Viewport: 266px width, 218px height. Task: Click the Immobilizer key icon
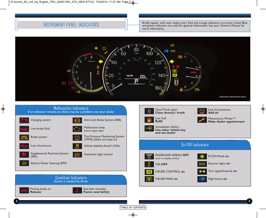click(x=149, y=128)
